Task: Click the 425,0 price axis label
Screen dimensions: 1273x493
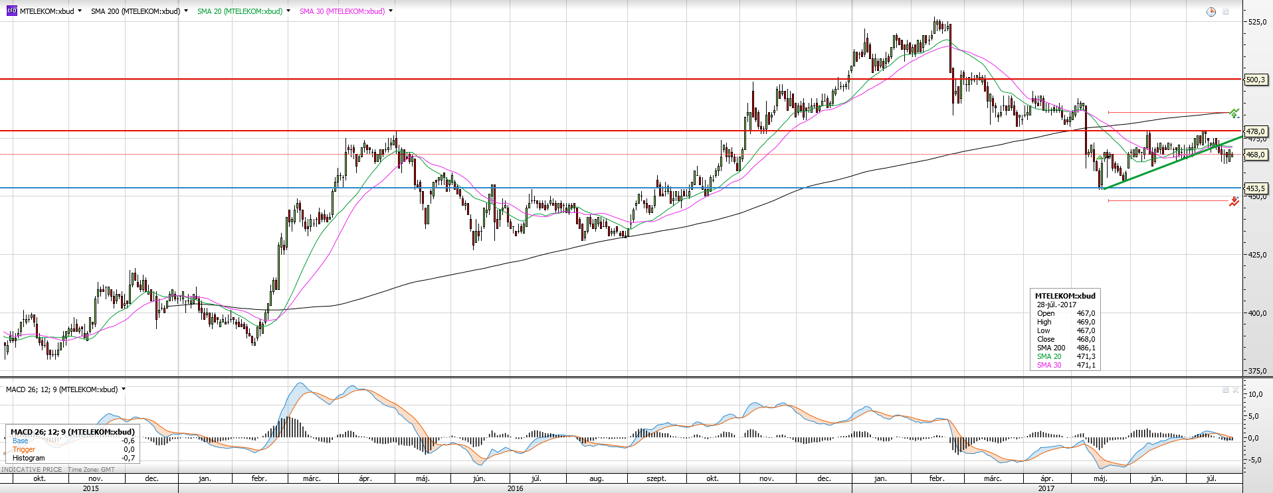Action: (x=1257, y=255)
